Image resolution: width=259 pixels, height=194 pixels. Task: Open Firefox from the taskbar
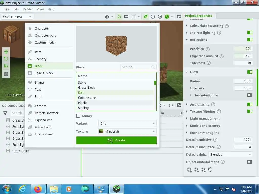38,189
